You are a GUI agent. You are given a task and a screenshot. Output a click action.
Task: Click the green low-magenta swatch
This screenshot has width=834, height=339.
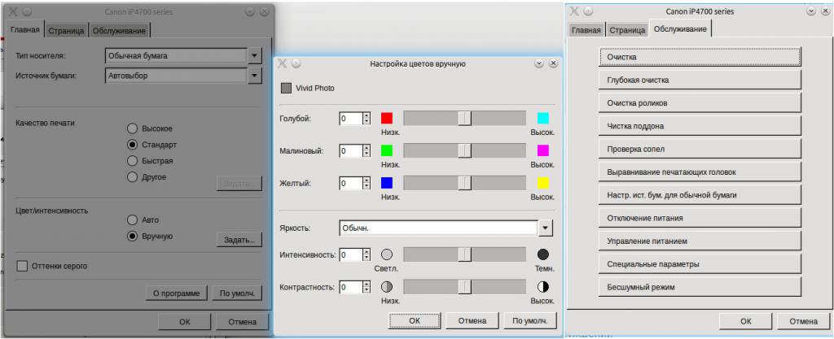pyautogui.click(x=387, y=150)
